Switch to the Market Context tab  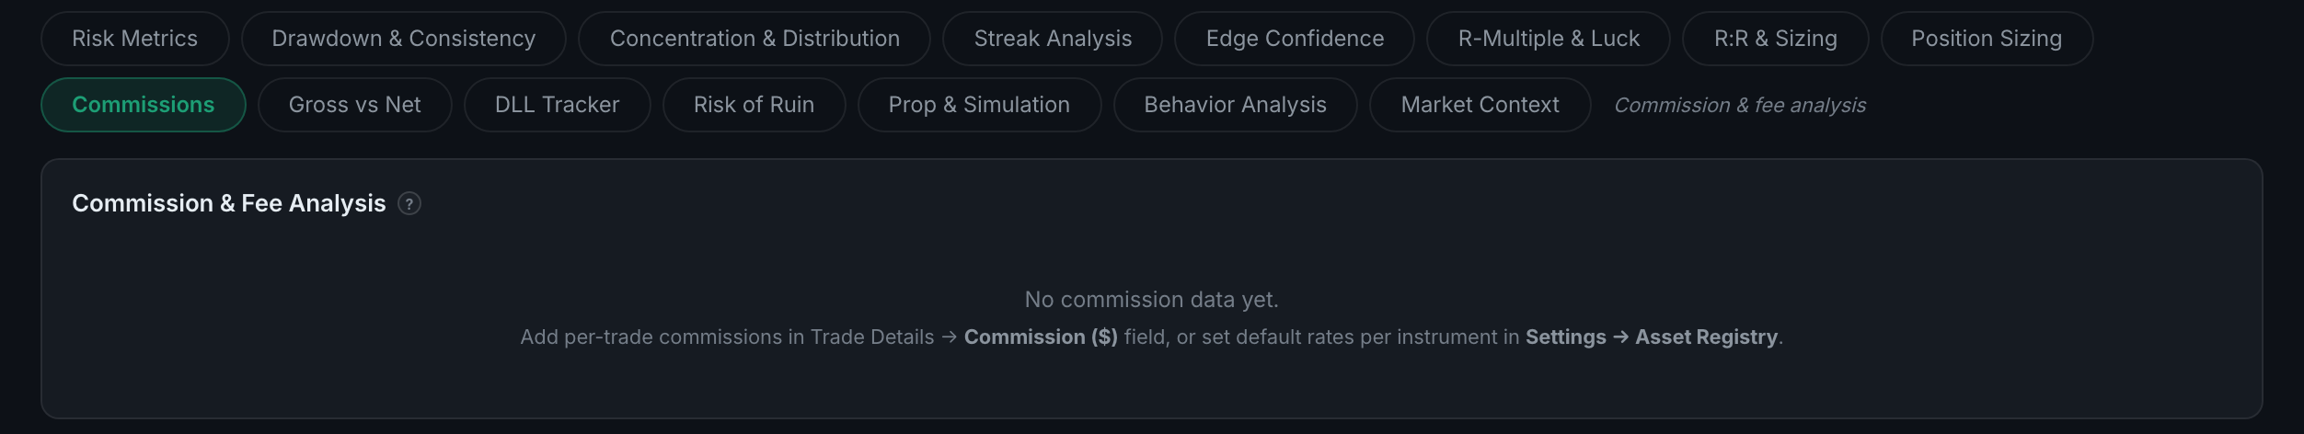tap(1480, 105)
